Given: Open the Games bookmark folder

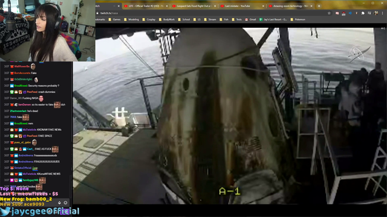Looking at the screenshot, I should [114, 19].
